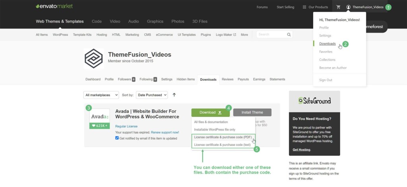
Task: Click the Forums link
Action: (262, 7)
